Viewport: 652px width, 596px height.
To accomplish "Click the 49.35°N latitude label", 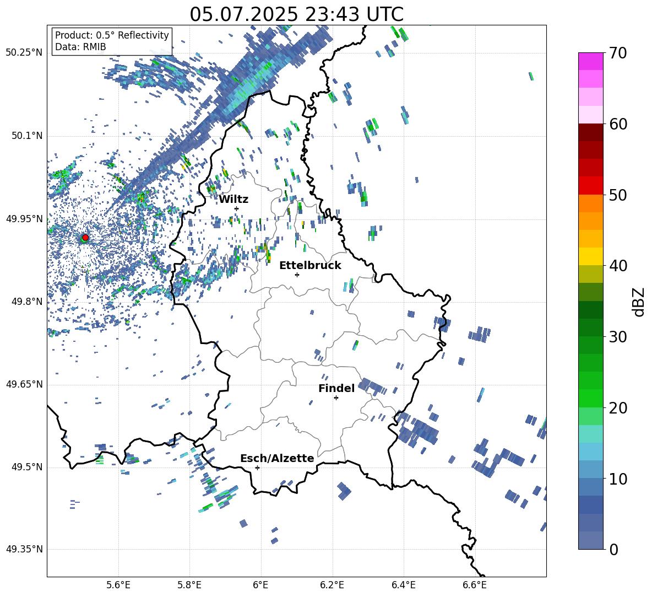I will (24, 549).
